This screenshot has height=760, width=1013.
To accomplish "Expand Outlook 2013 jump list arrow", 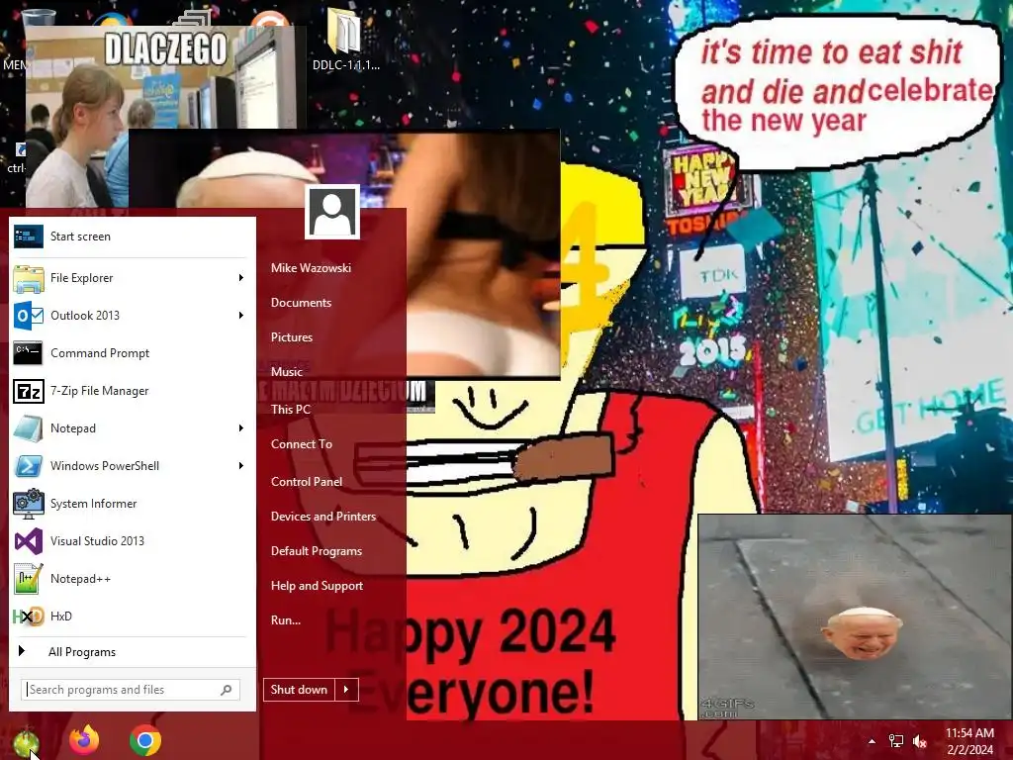I will point(241,316).
